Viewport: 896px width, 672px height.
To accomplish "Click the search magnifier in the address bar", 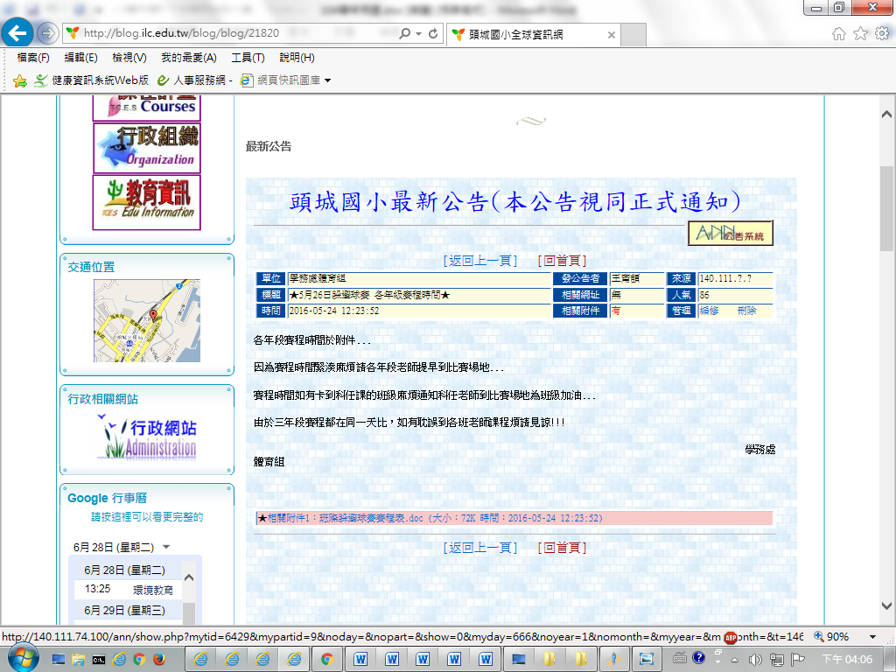I will click(404, 34).
